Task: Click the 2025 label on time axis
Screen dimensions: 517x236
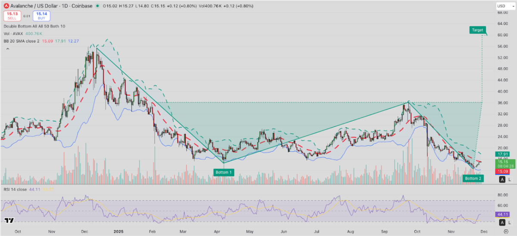Action: [x=118, y=231]
